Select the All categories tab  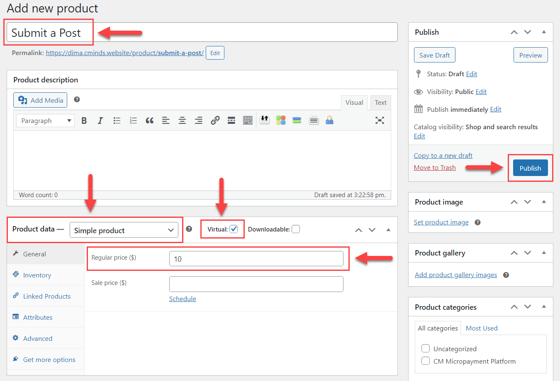438,328
